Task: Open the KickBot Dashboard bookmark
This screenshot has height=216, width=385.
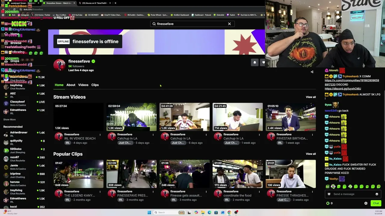Action: click(180, 15)
